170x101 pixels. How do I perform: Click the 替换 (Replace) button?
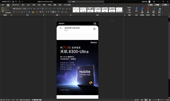[129, 10]
